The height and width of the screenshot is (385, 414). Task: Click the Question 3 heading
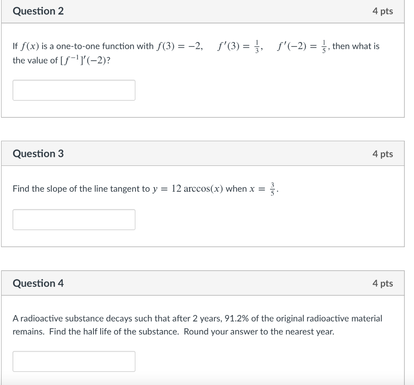tap(38, 154)
